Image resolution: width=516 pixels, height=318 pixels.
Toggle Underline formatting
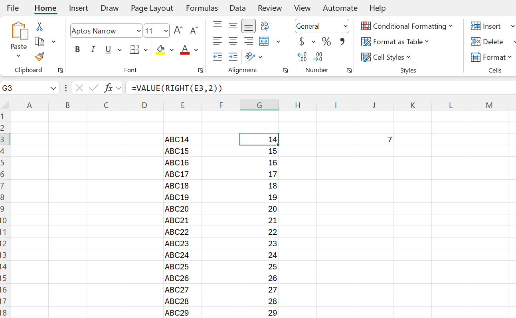(108, 50)
